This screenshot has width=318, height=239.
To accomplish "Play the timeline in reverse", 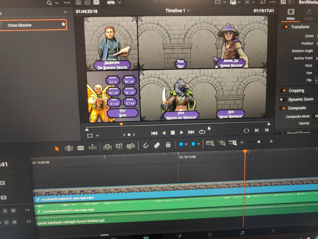I will click(164, 133).
